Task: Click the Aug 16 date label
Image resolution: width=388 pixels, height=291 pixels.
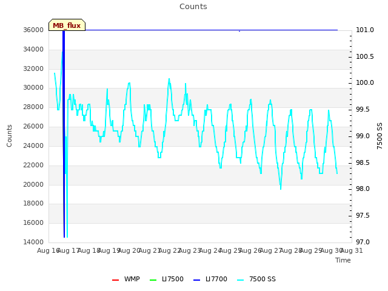Action: tap(48, 250)
